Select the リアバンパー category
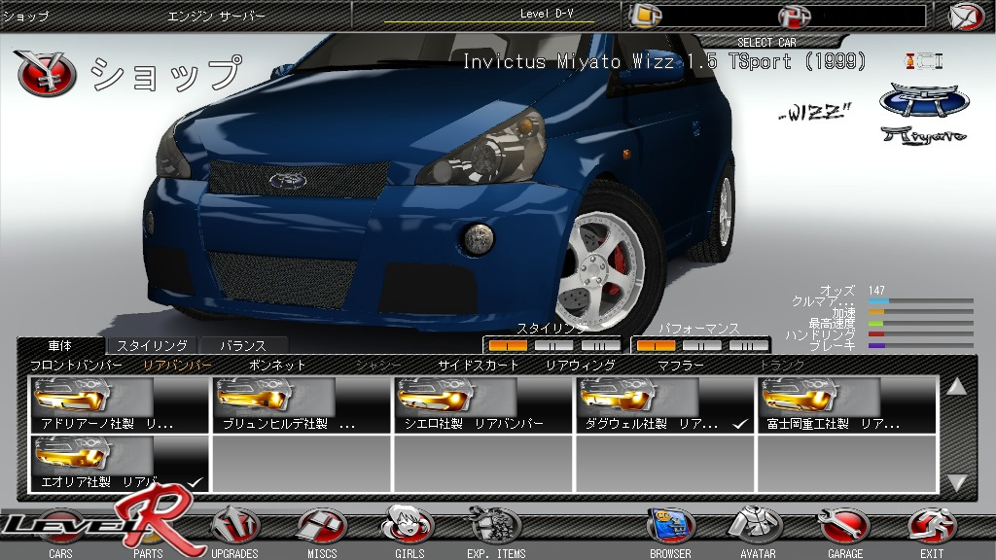The width and height of the screenshot is (996, 560). coord(177,366)
